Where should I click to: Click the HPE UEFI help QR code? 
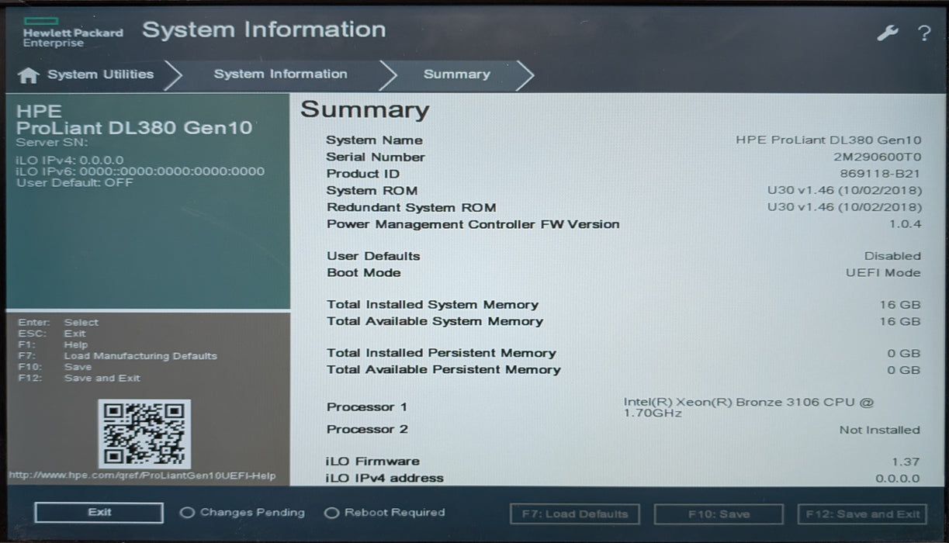(x=144, y=434)
